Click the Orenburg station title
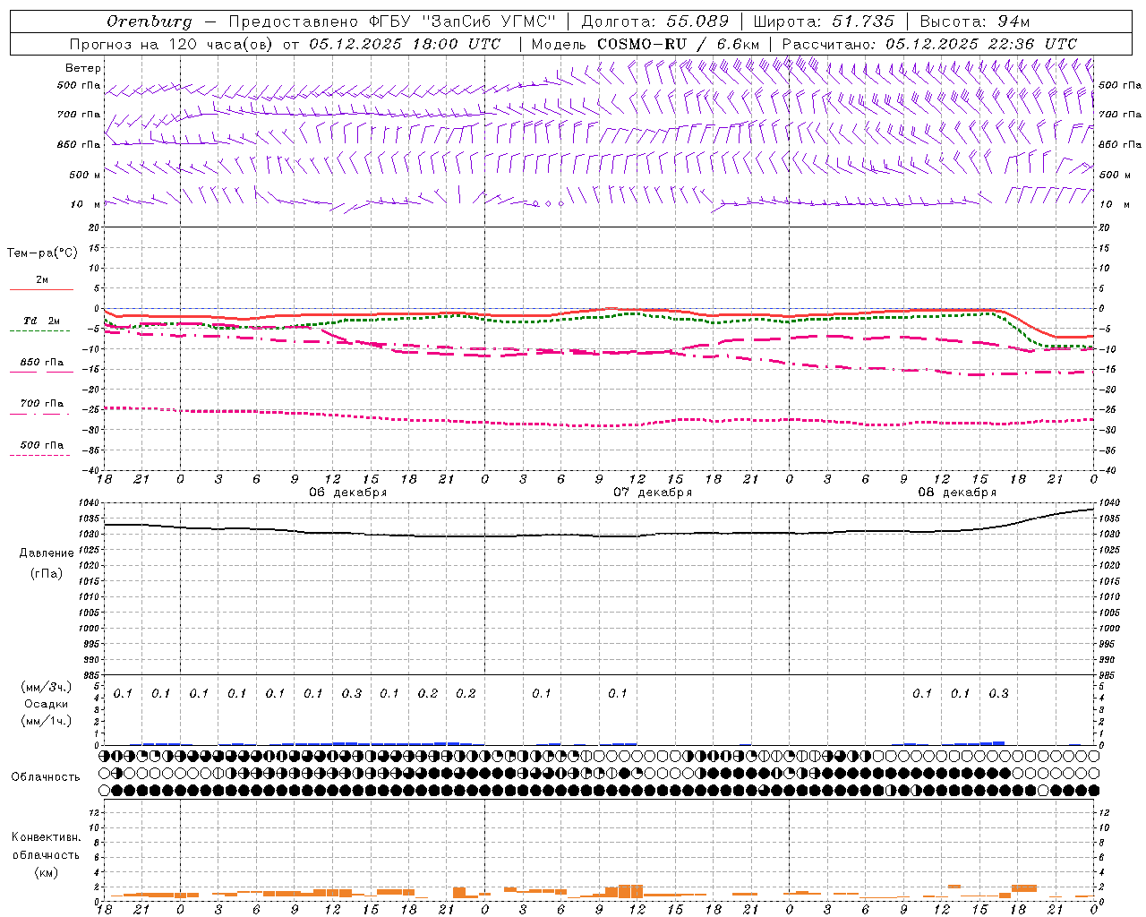Image resolution: width=1146 pixels, height=917 pixels. (149, 21)
